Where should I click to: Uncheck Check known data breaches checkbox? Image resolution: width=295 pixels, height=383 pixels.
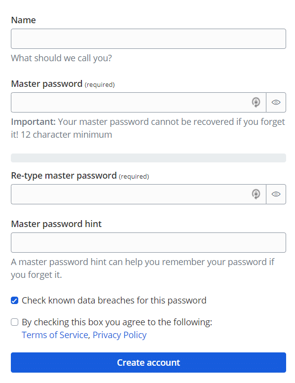[x=15, y=301]
